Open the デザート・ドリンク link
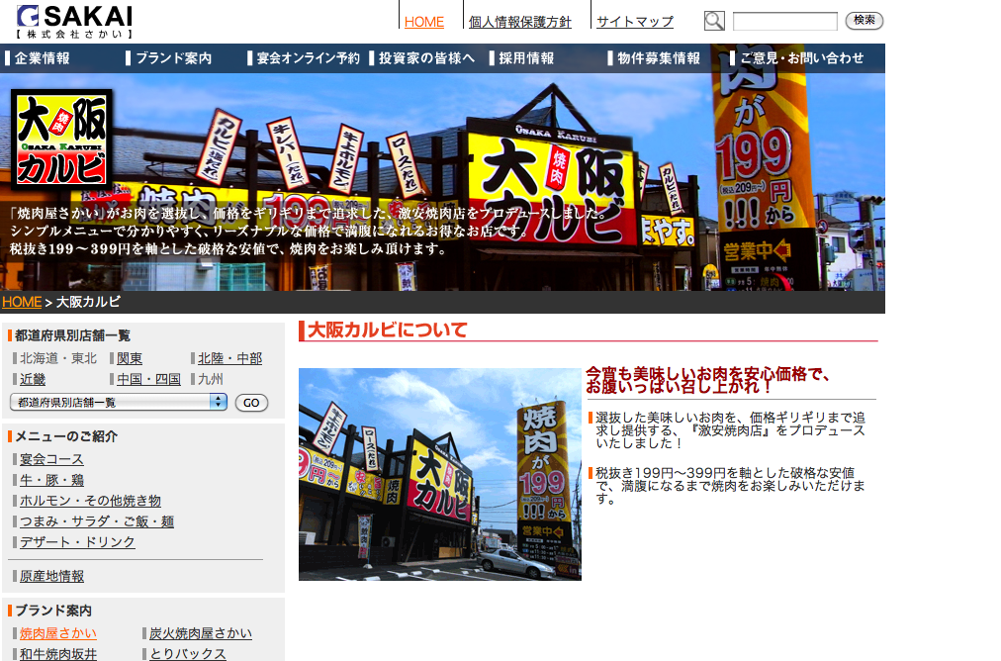 click(77, 542)
